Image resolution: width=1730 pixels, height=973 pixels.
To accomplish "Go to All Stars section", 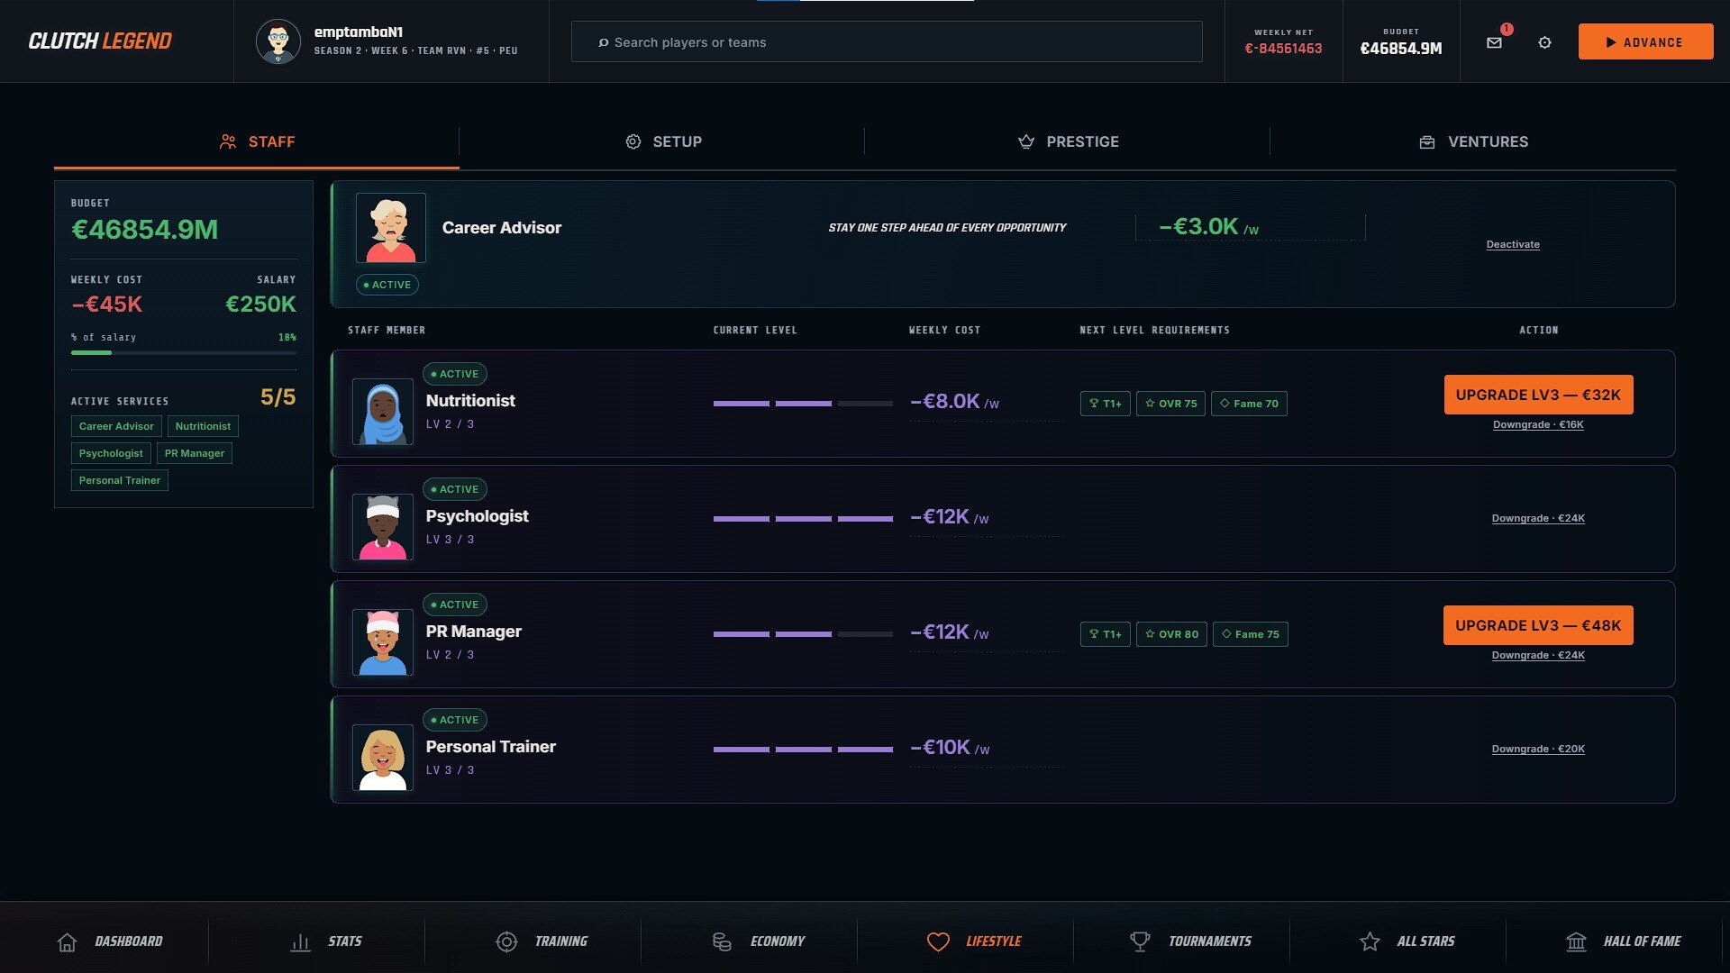I will (x=1407, y=941).
